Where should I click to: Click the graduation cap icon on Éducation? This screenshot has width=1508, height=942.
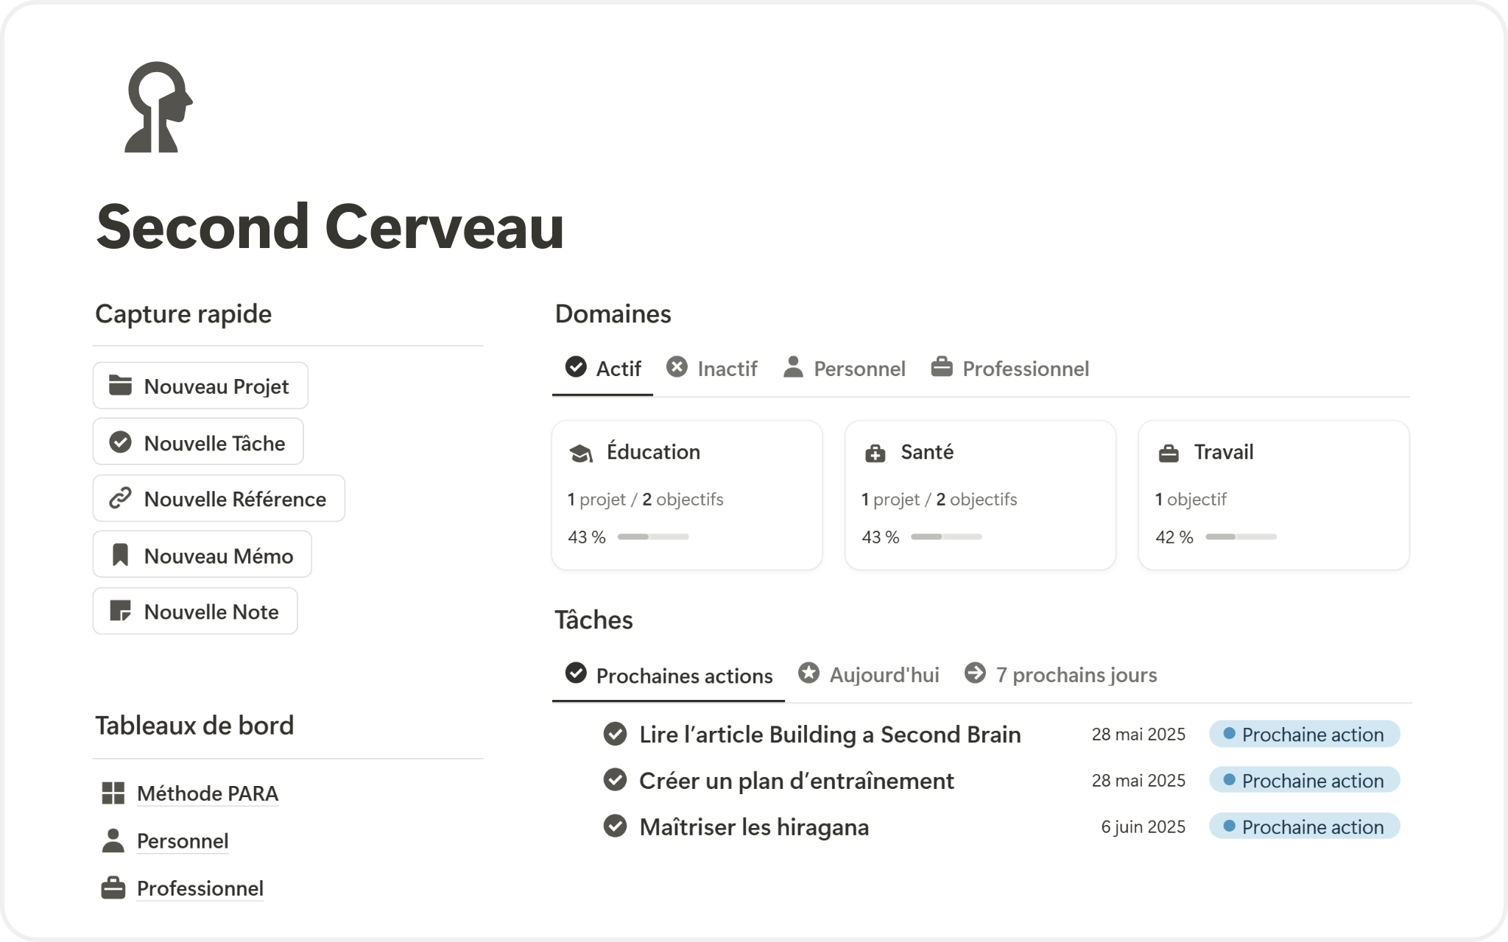click(x=581, y=453)
